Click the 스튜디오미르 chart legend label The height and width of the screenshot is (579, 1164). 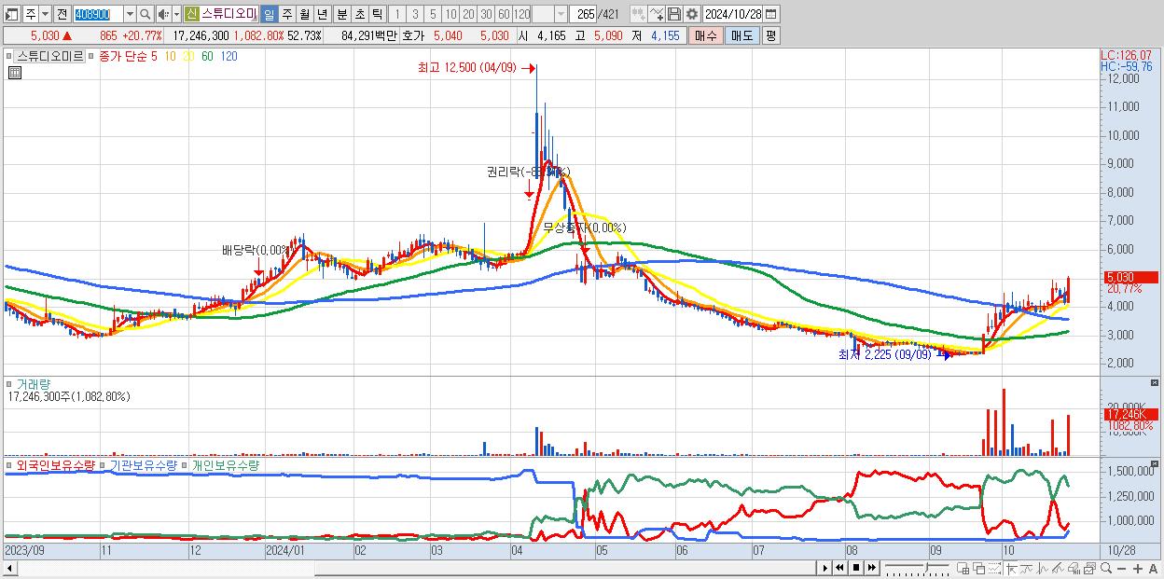point(49,56)
